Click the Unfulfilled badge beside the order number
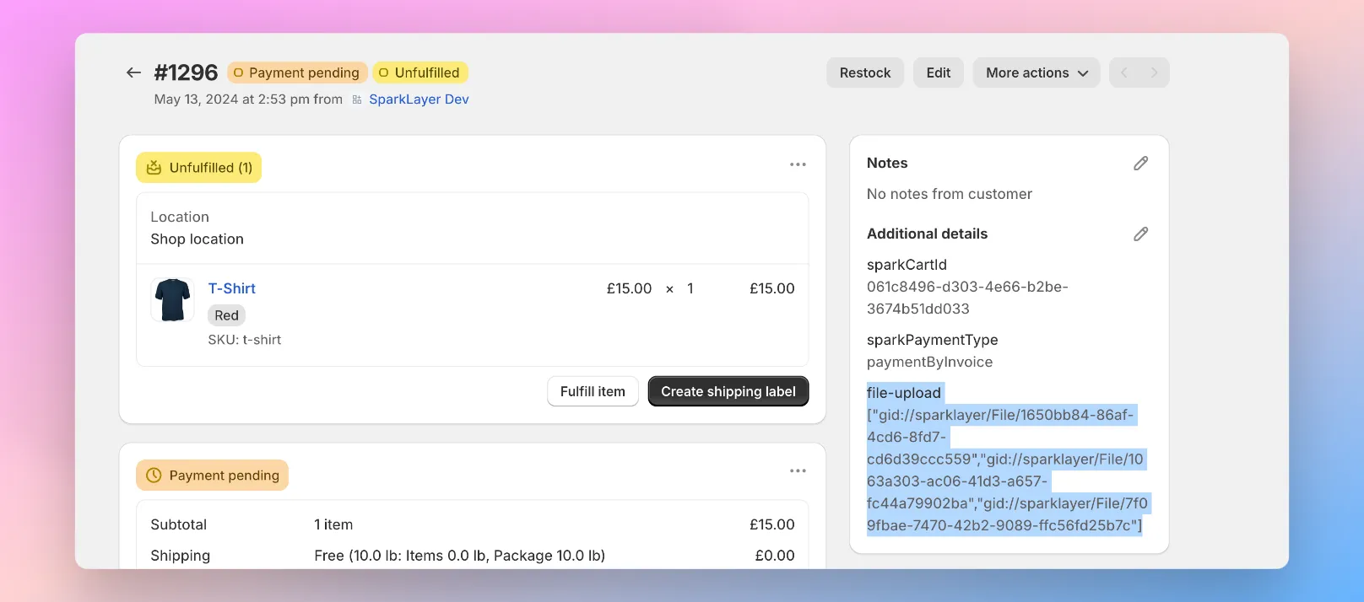Viewport: 1364px width, 602px height. 420,73
